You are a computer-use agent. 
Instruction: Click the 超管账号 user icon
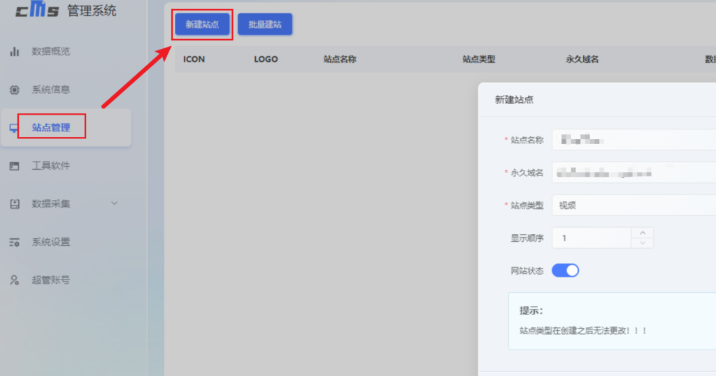(x=14, y=280)
